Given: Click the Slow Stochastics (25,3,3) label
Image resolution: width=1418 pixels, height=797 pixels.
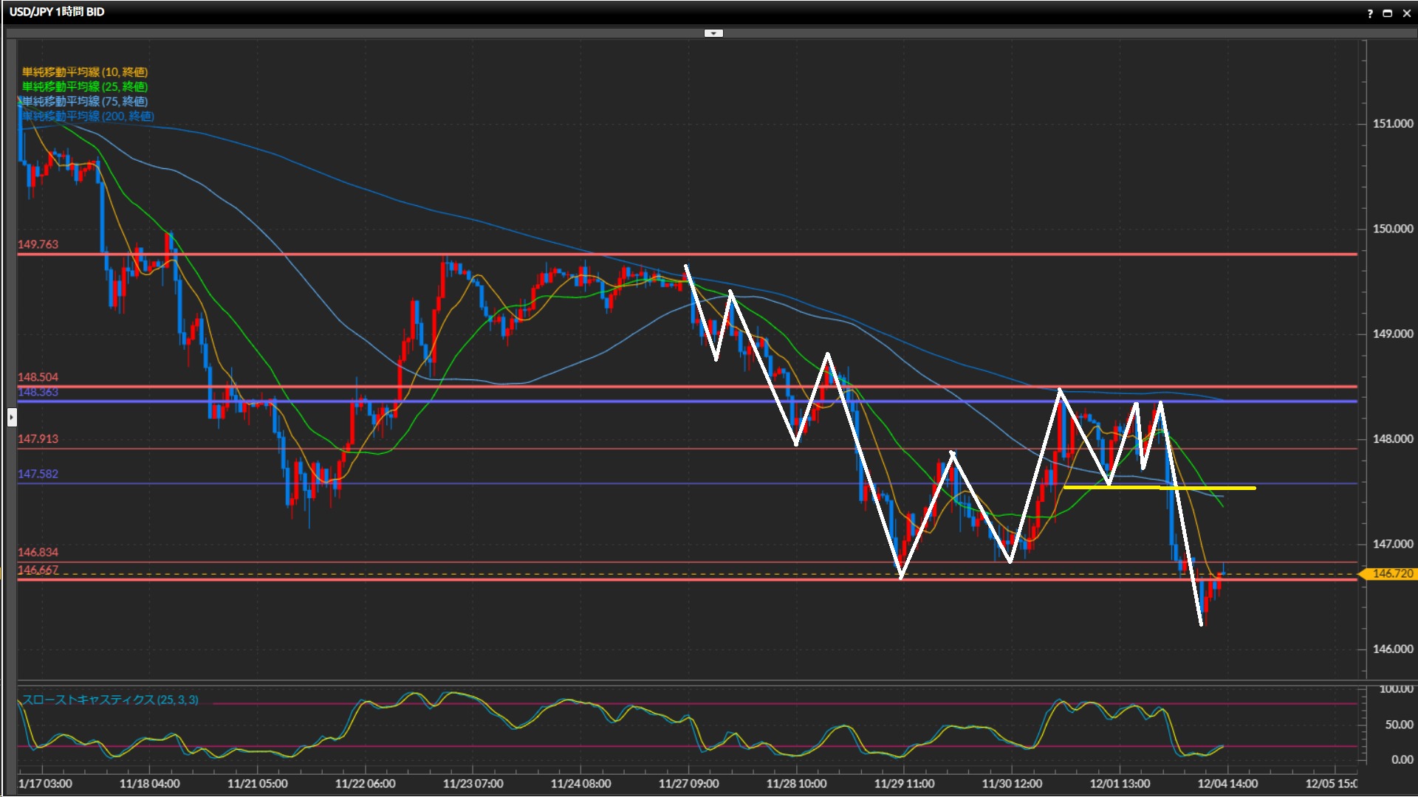Looking at the screenshot, I should pos(110,700).
